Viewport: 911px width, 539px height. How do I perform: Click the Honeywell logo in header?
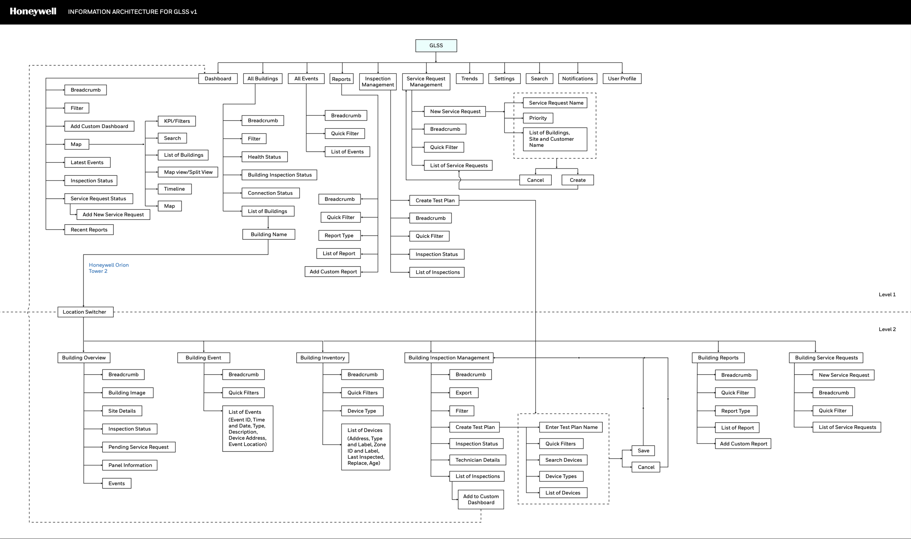33,11
